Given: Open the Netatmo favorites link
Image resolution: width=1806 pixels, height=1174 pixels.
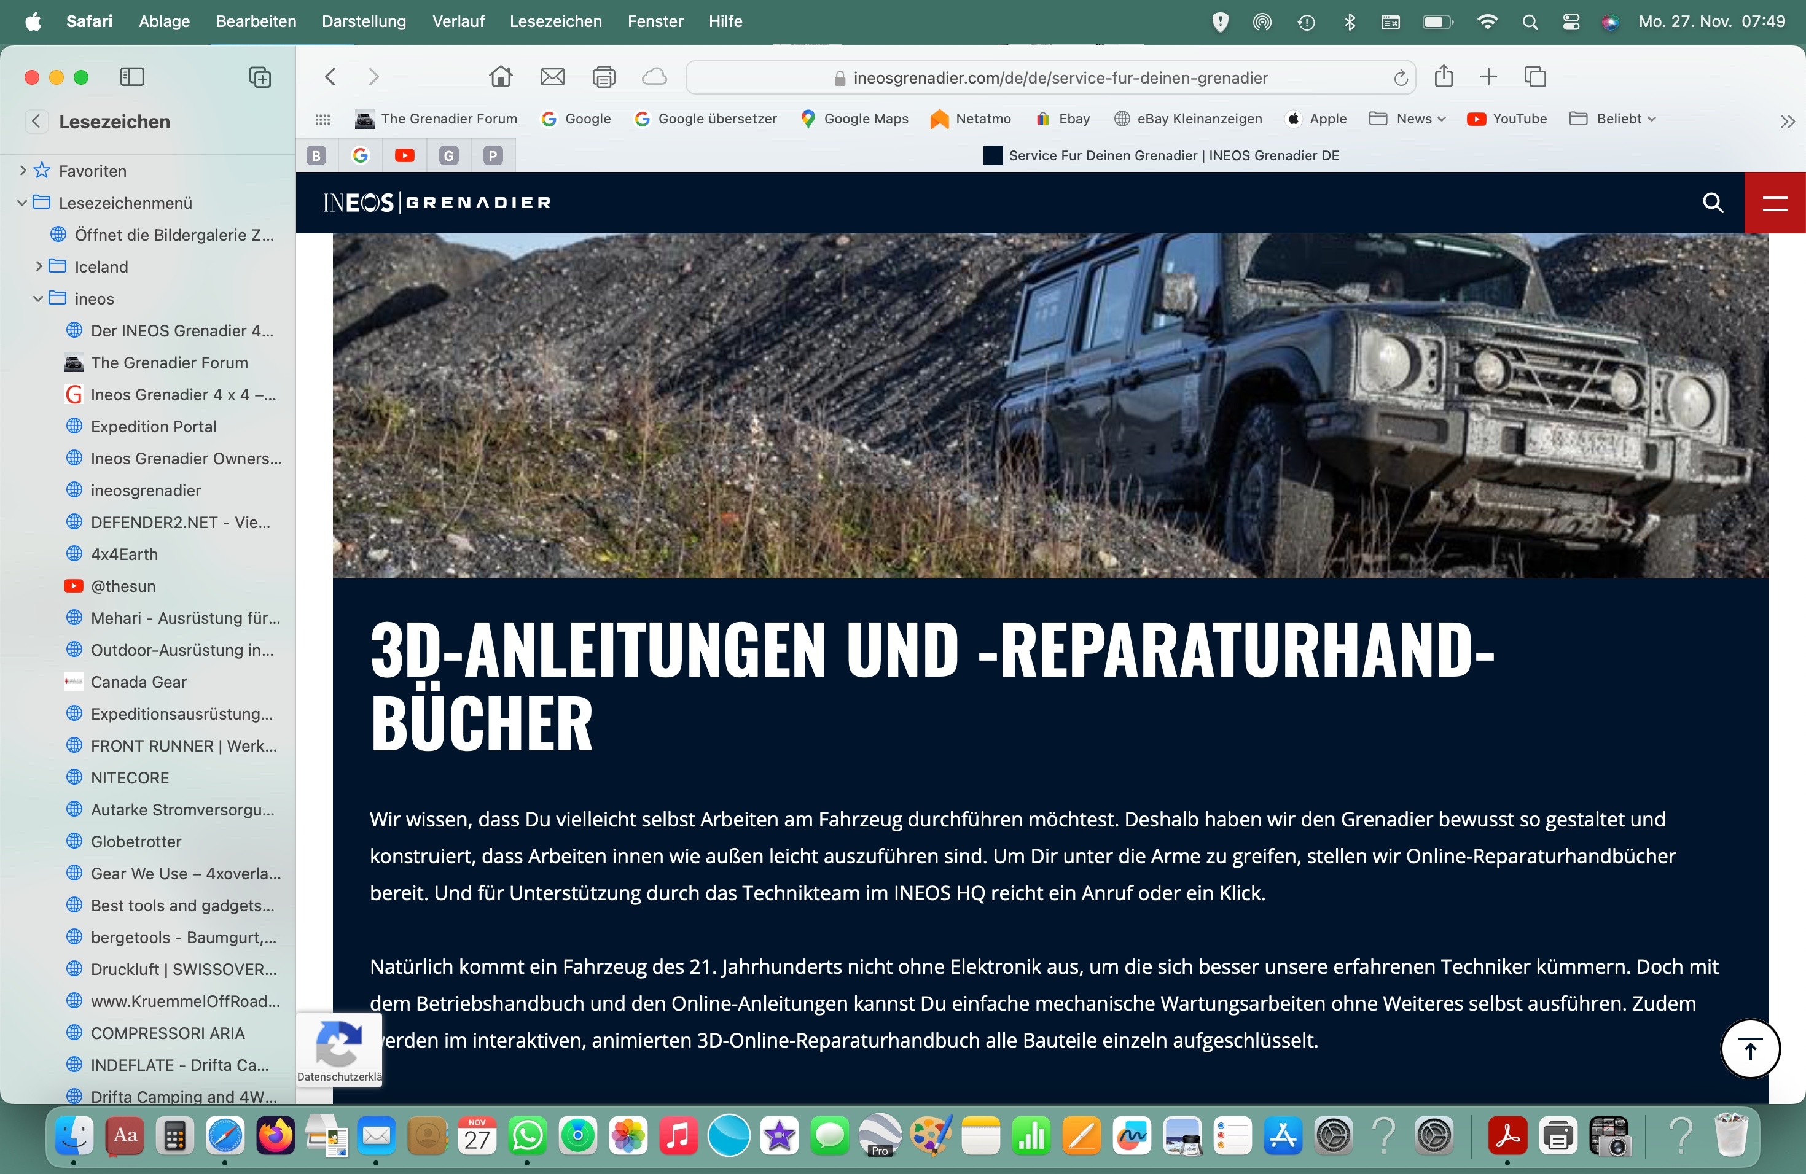Looking at the screenshot, I should pos(971,119).
